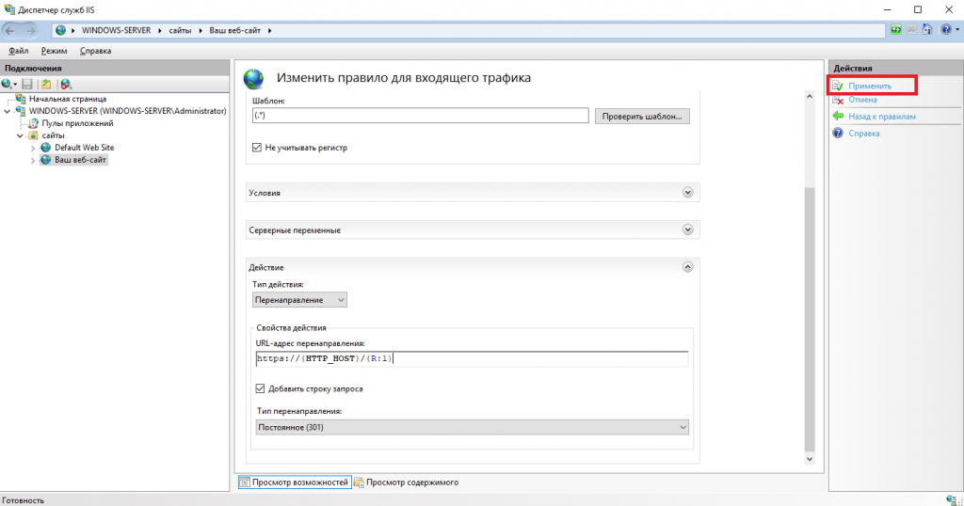Open the Тип действия dropdown
Screen dimensions: 964x506
point(299,300)
